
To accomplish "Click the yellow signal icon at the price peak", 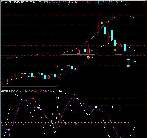I will (x=102, y=23).
